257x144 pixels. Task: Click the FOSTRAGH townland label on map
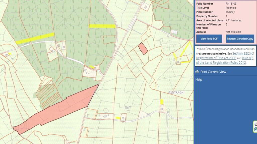point(176,92)
